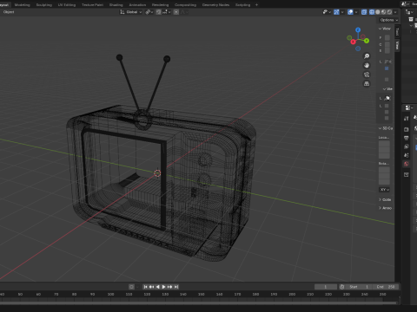
Task: Click the timeline horizontal scrollbar
Action: pos(199,302)
